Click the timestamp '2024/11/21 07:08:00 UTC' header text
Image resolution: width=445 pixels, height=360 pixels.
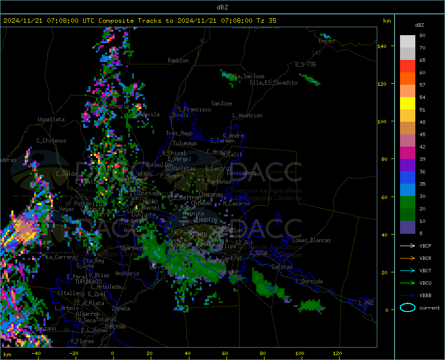[49, 21]
